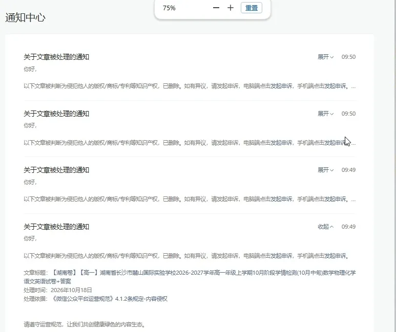
Task: Reset zoom with the 重置 button
Action: pos(252,8)
